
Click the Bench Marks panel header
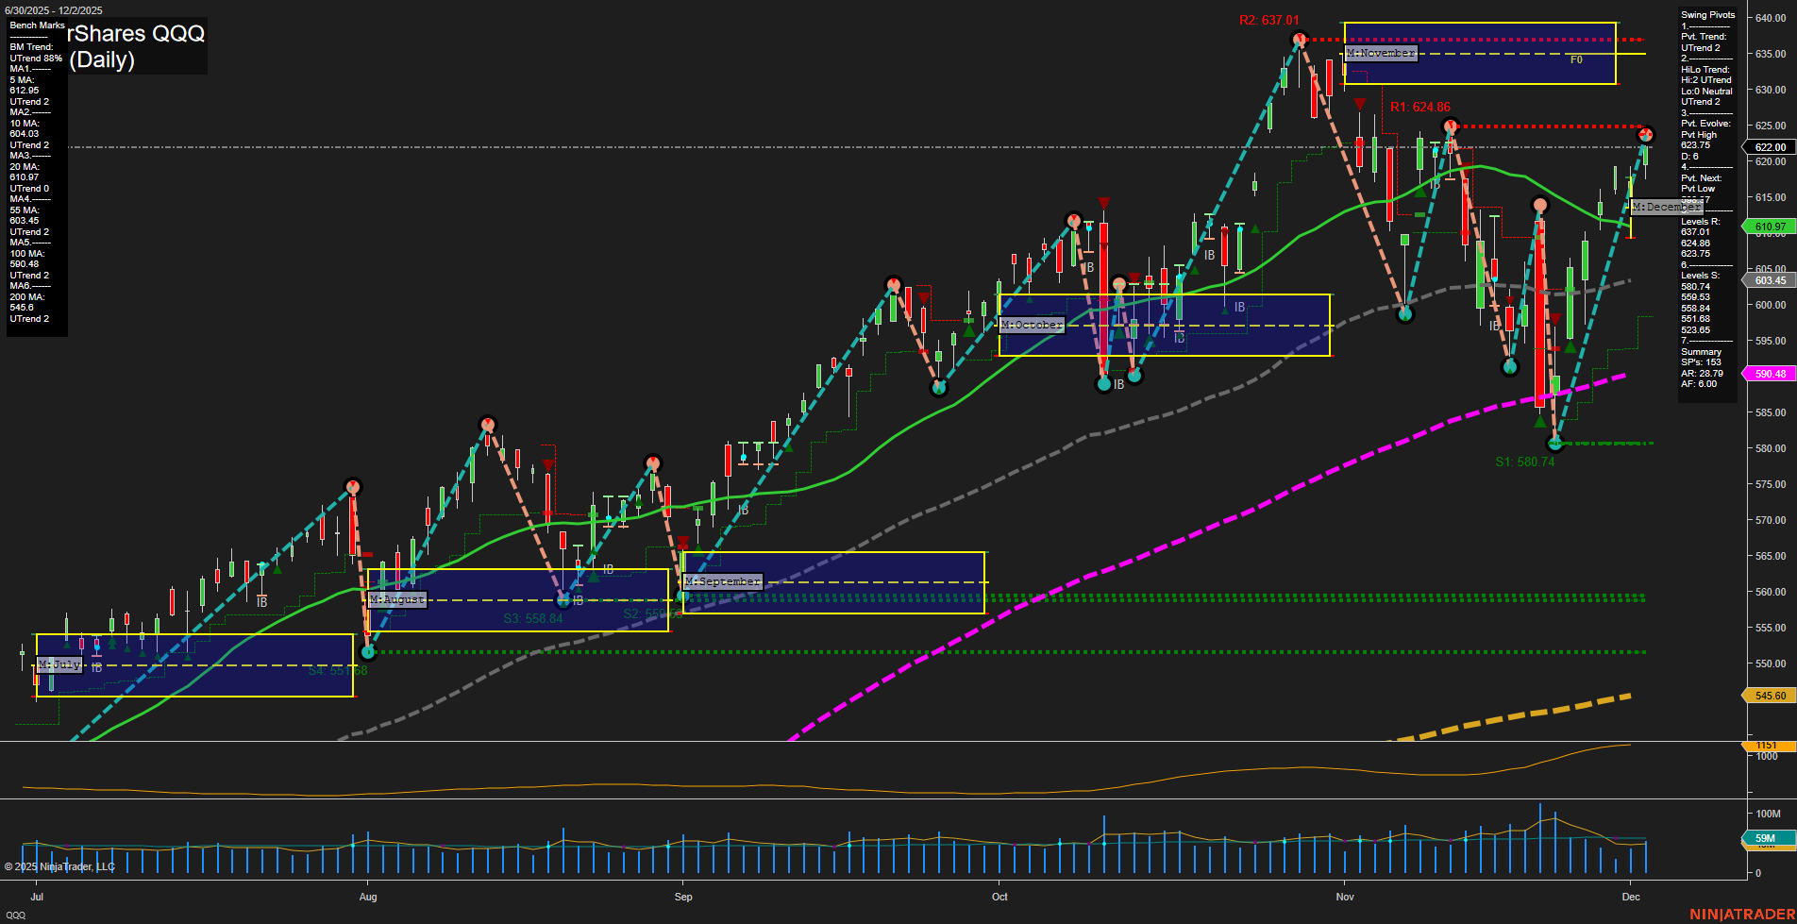[x=36, y=25]
